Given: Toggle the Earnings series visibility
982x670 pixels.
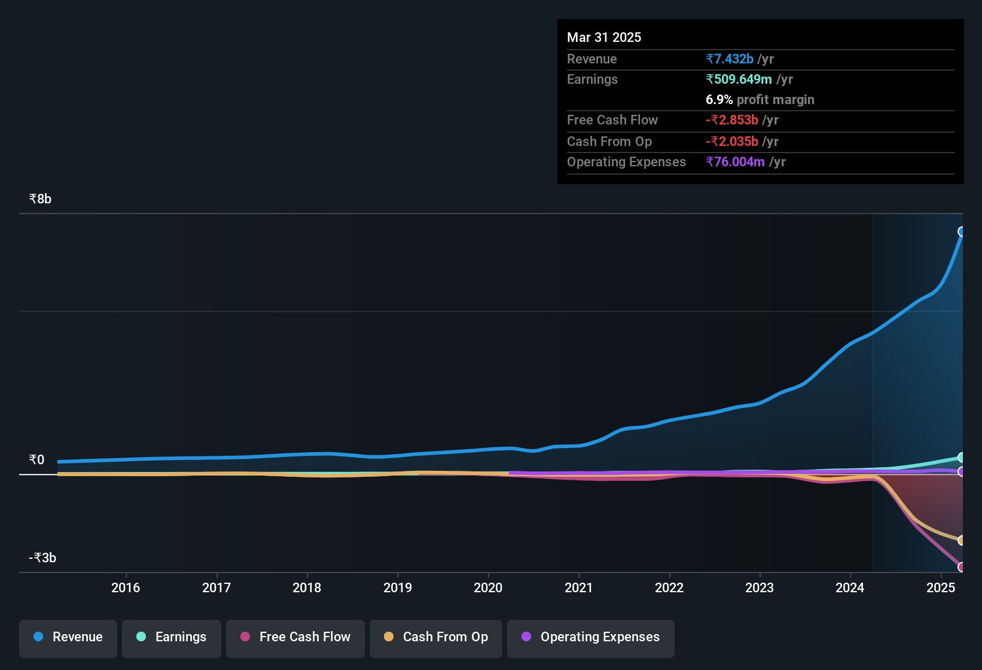Looking at the screenshot, I should pyautogui.click(x=171, y=637).
